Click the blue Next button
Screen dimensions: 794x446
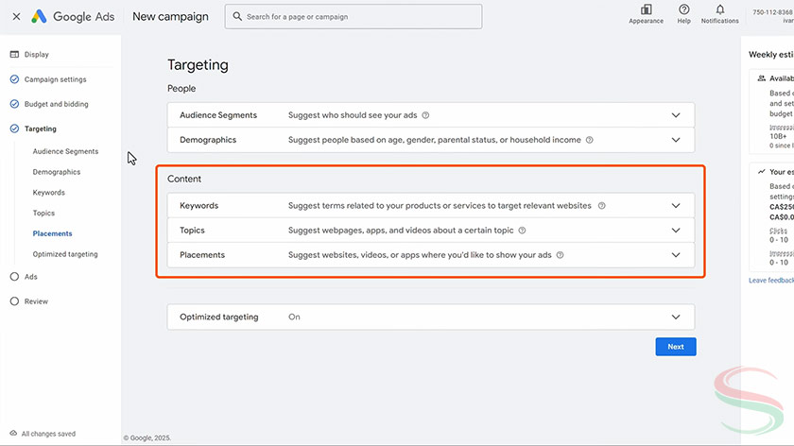tap(675, 347)
